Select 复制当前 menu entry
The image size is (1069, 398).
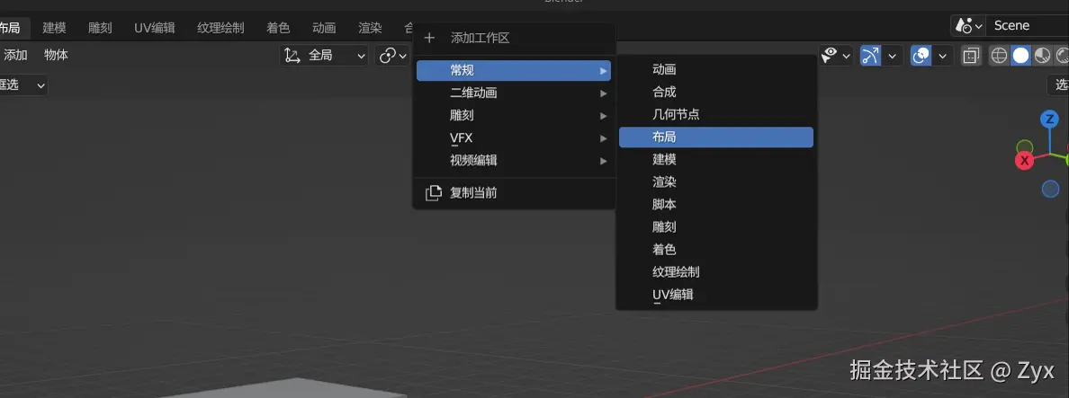(514, 193)
